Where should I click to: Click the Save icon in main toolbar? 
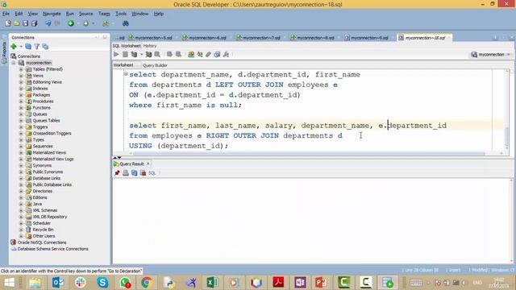(25, 23)
